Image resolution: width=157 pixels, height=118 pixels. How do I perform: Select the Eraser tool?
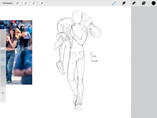(134, 3)
